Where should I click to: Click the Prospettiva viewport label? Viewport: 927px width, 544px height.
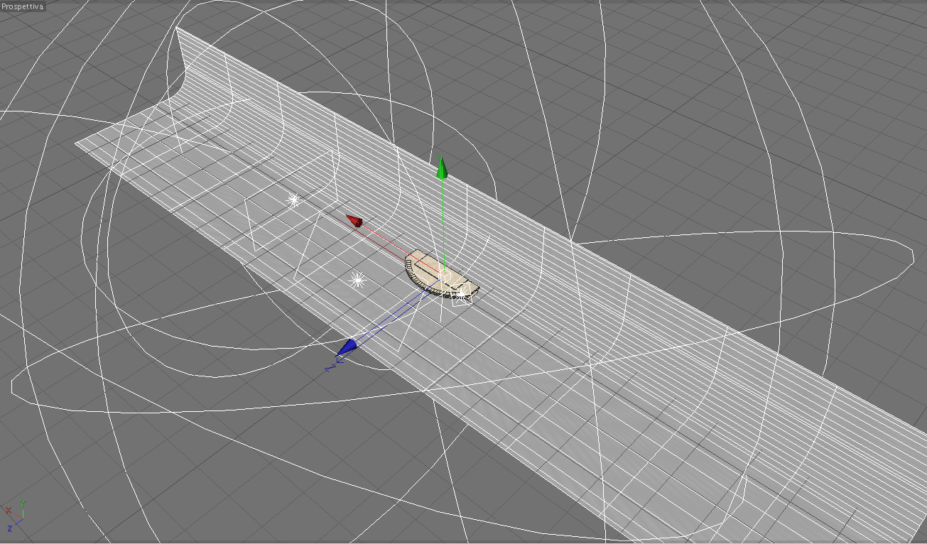22,6
